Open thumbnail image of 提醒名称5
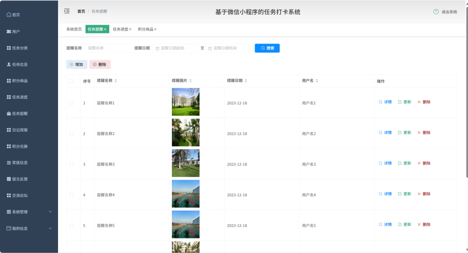 pyautogui.click(x=186, y=224)
